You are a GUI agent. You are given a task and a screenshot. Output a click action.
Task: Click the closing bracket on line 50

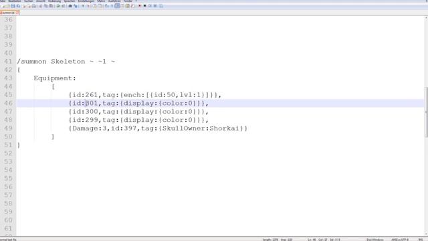coord(53,137)
